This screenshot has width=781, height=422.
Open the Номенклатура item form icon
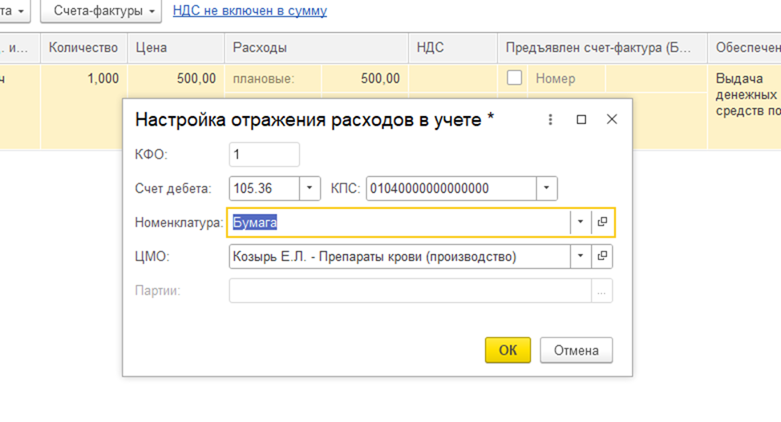coord(602,222)
